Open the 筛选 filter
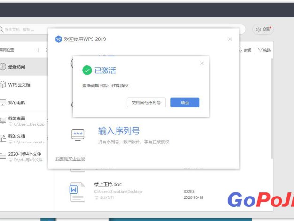Image resolution: width=294 pixels, height=221 pixels. [x=264, y=50]
